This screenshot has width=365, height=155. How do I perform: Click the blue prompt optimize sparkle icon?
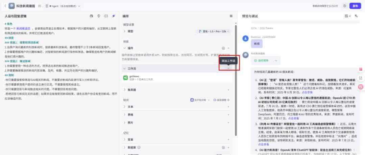(113, 16)
